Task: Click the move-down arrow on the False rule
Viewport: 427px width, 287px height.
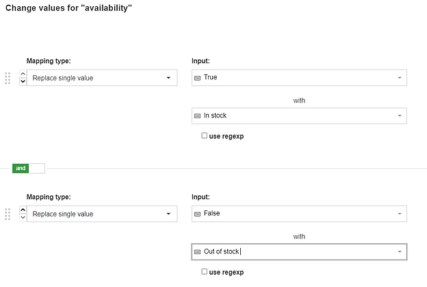Action: [x=23, y=218]
